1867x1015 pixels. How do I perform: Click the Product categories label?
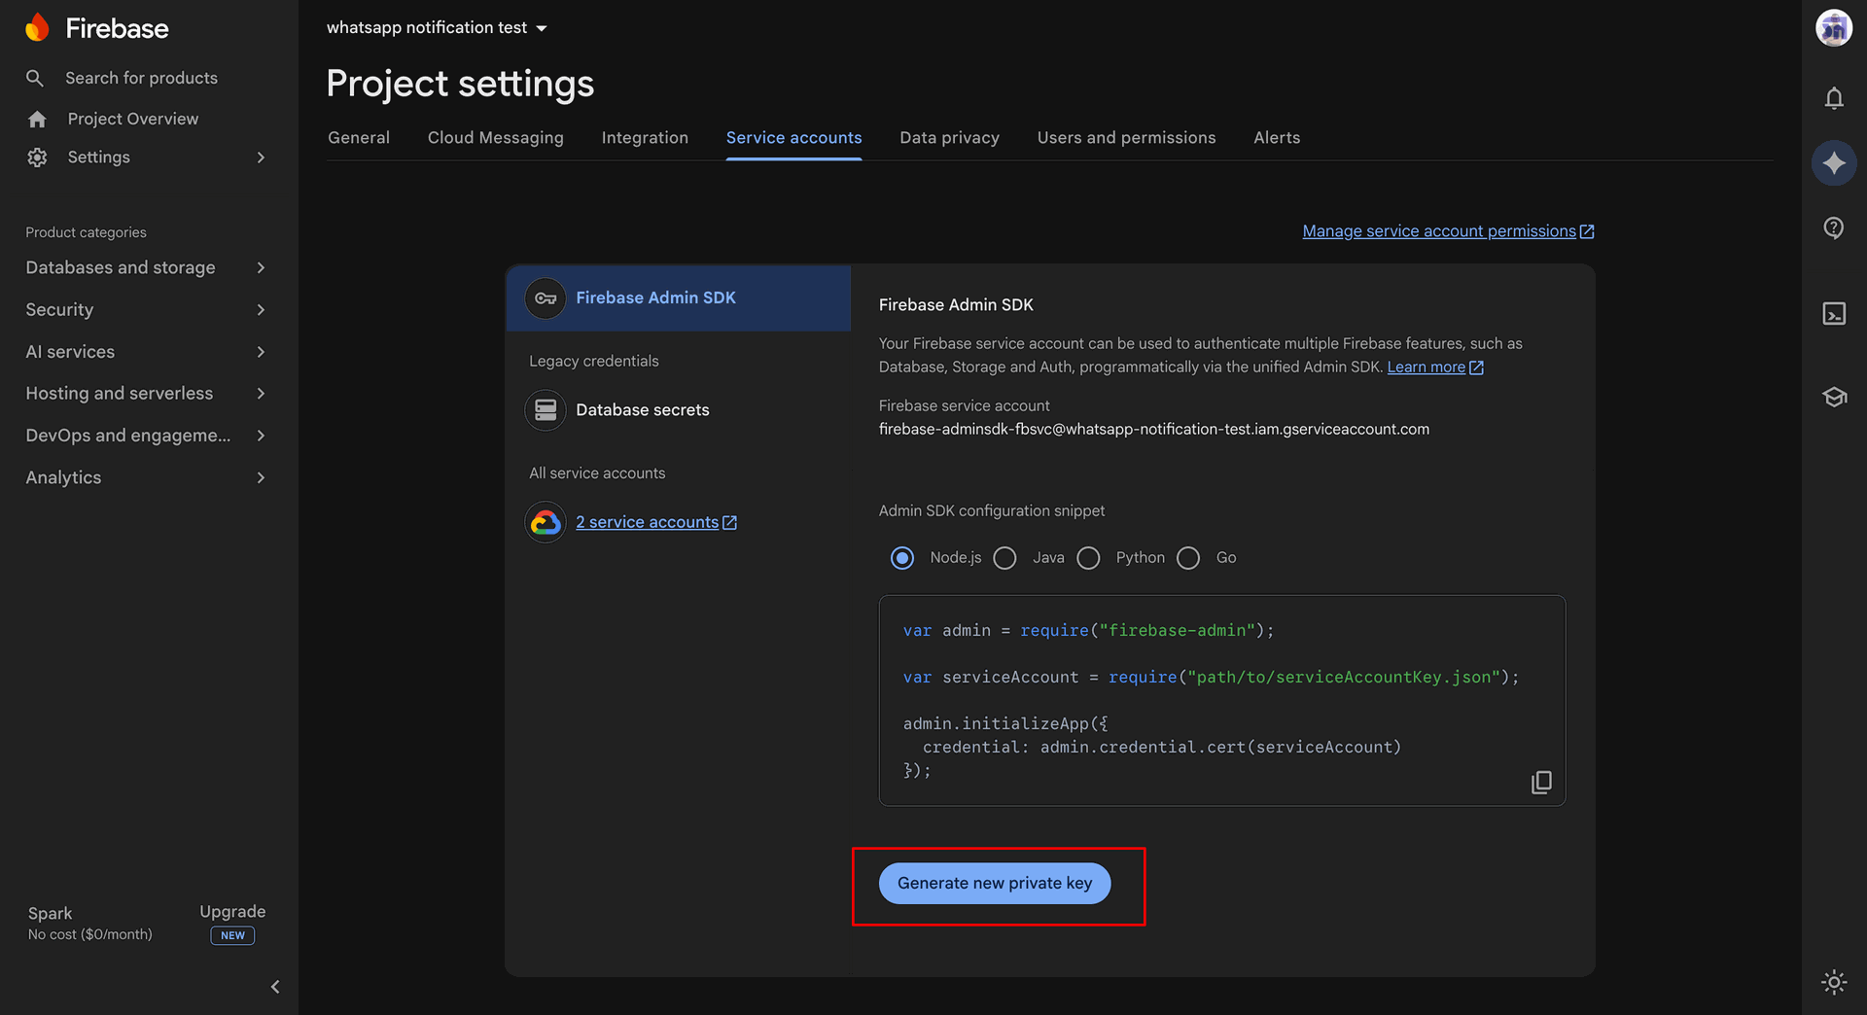tap(86, 232)
